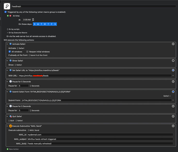
Task: Open gear menu for Execute Subroutine action
Action: tap(173, 126)
